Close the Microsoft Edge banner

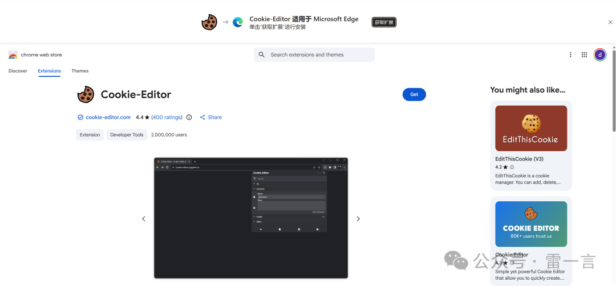[x=610, y=22]
